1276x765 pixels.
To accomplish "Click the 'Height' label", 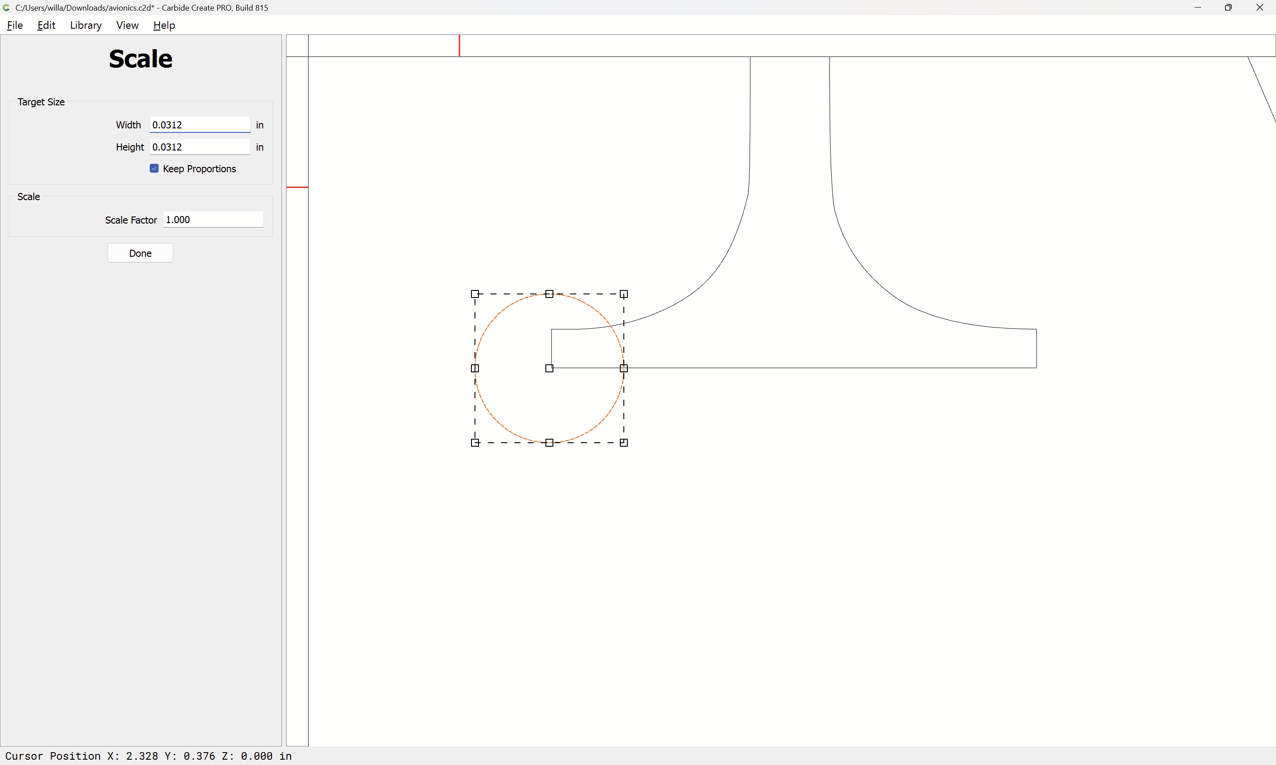I will tap(130, 147).
